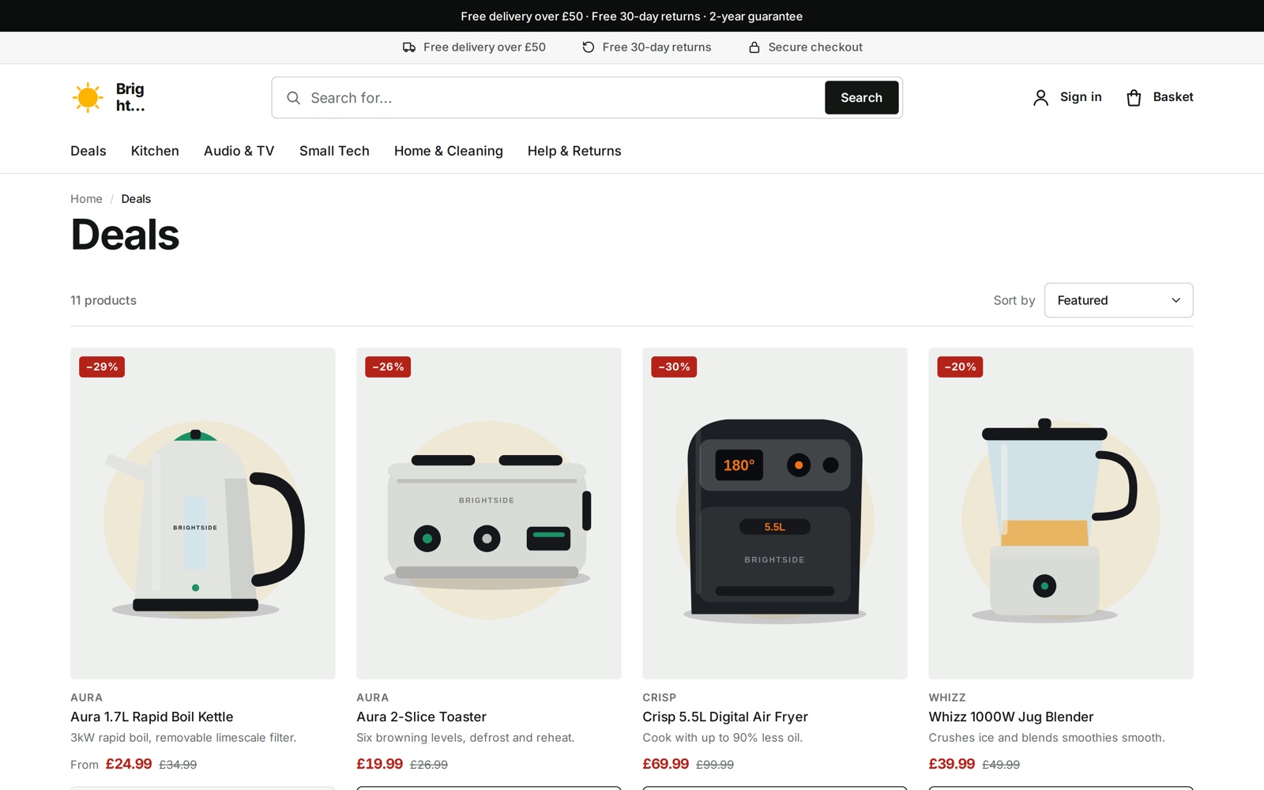
Task: Click the black Search button
Action: 861,98
